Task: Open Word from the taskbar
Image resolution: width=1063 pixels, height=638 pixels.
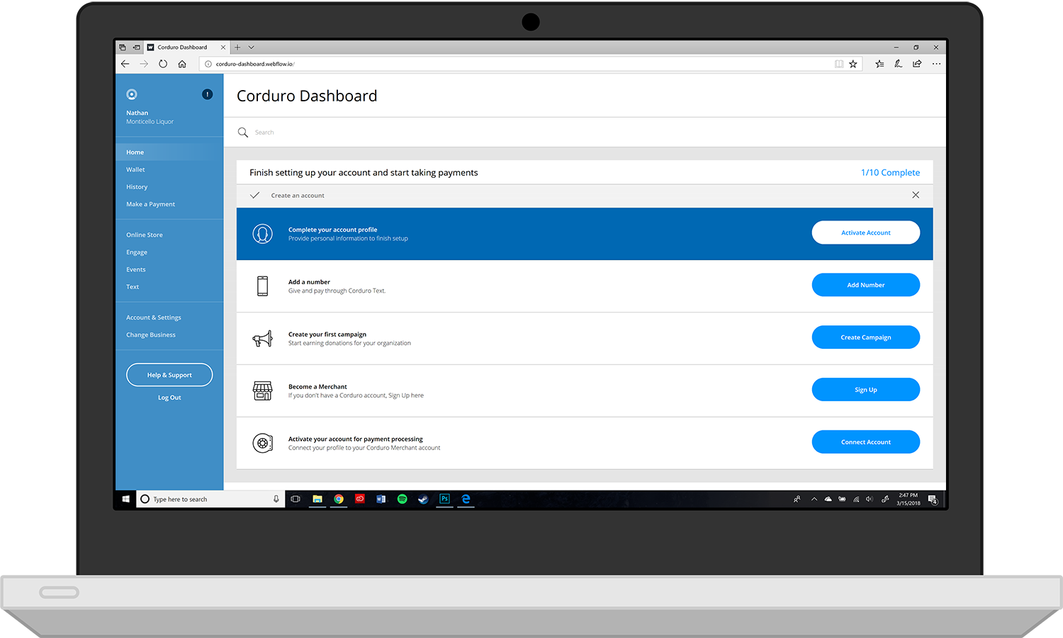Action: [381, 499]
